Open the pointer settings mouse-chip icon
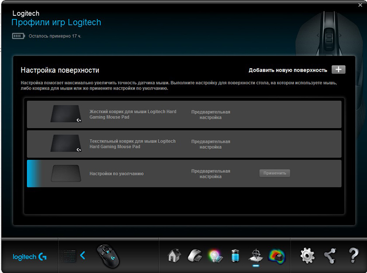The height and width of the screenshot is (273, 367). pos(195,255)
